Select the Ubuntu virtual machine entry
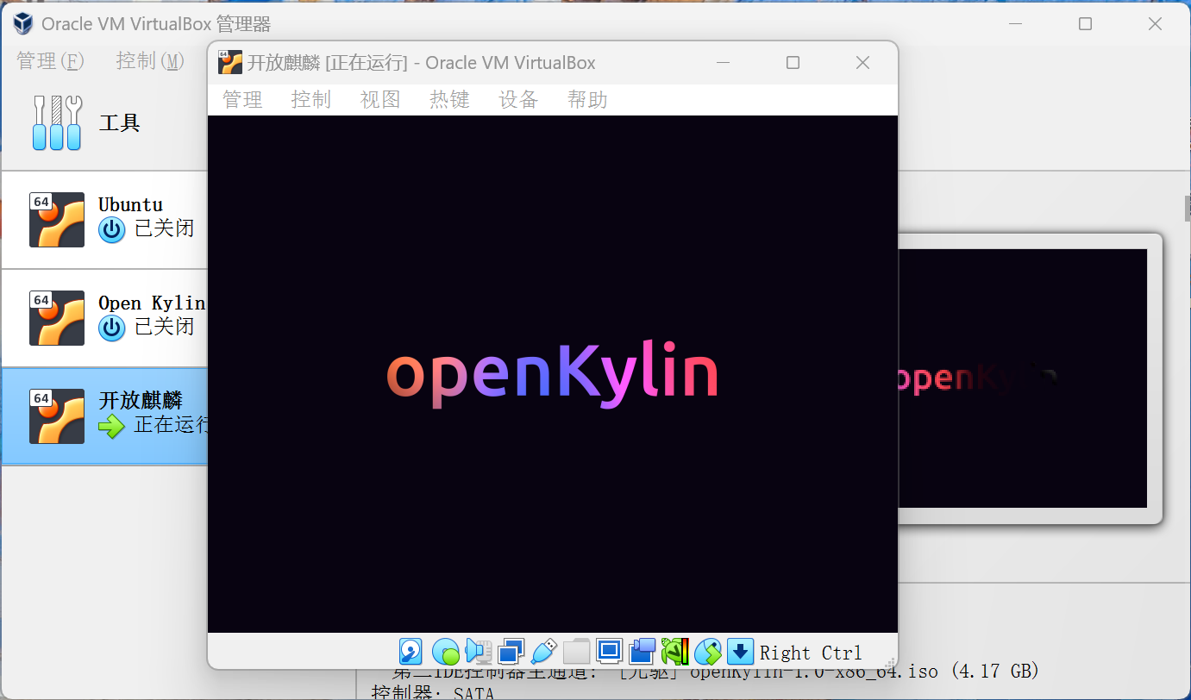The width and height of the screenshot is (1191, 700). [x=104, y=220]
